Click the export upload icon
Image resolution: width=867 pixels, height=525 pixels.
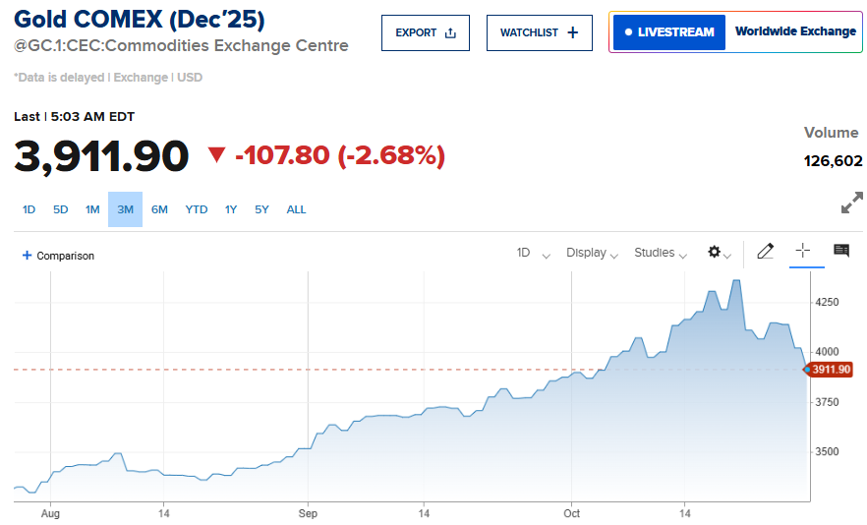pyautogui.click(x=450, y=32)
